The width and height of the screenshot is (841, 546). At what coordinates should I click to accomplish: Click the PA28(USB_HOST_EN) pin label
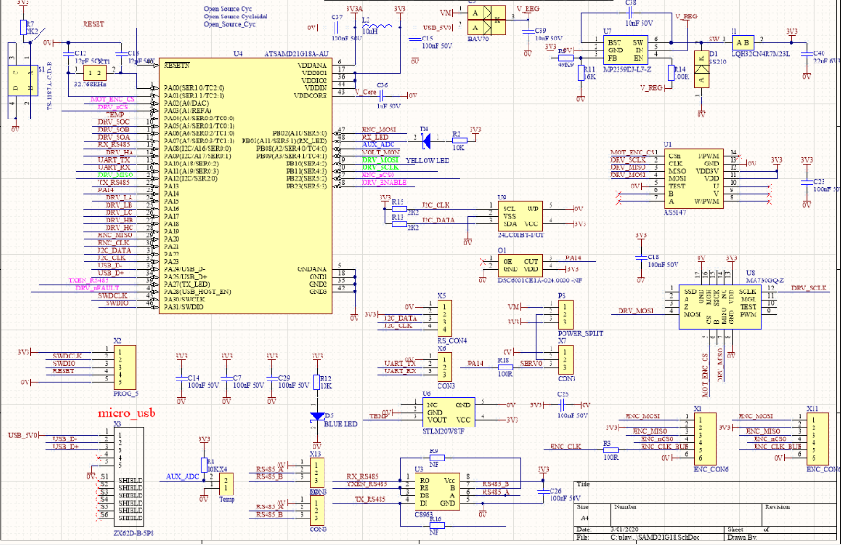point(198,291)
